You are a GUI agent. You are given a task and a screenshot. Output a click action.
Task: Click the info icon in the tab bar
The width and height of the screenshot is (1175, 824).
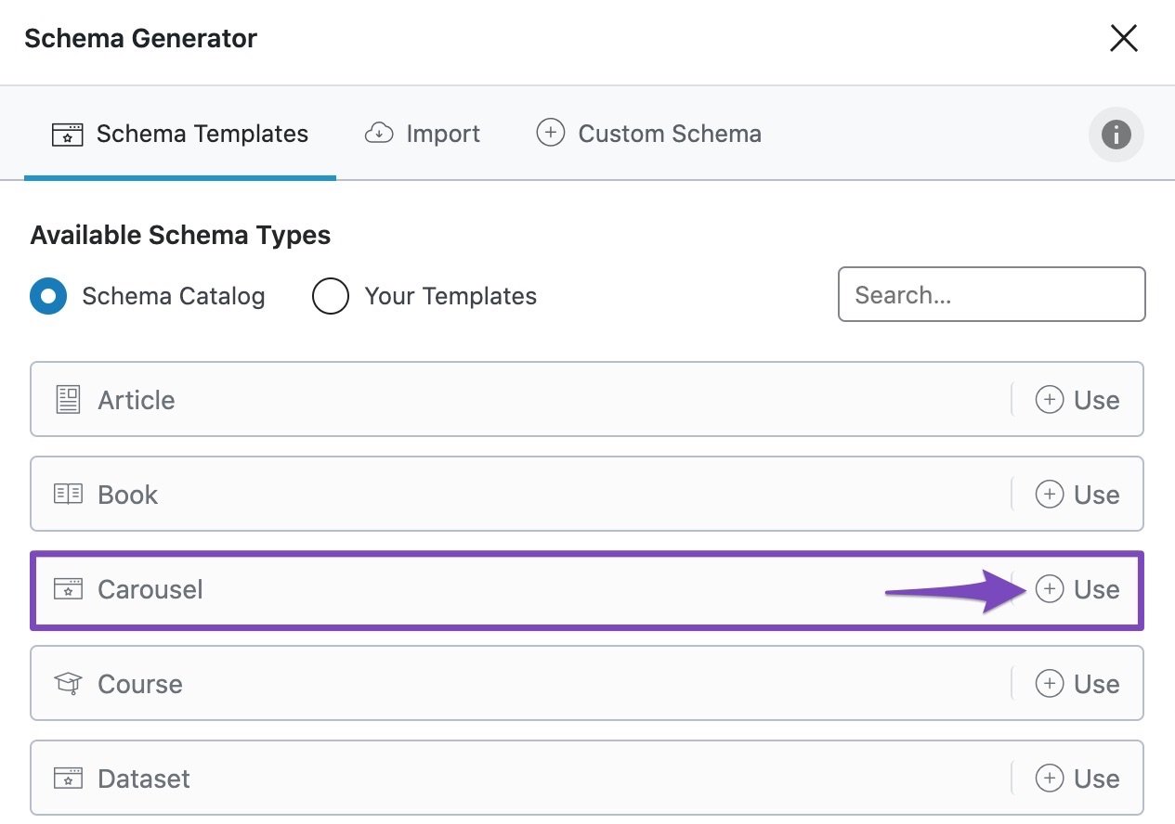[1116, 135]
